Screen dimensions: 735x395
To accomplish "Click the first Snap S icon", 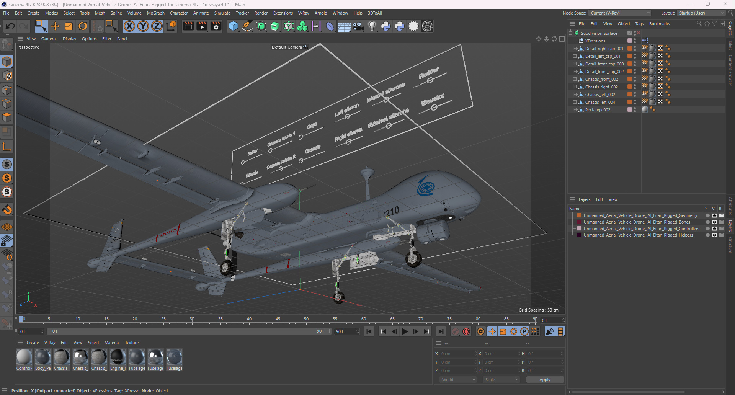I will click(7, 164).
